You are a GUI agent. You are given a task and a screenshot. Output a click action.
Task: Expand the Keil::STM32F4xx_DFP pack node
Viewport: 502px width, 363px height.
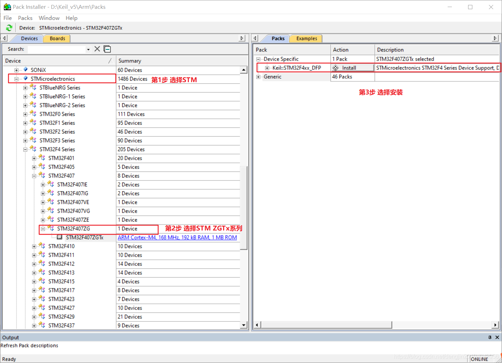(x=267, y=68)
